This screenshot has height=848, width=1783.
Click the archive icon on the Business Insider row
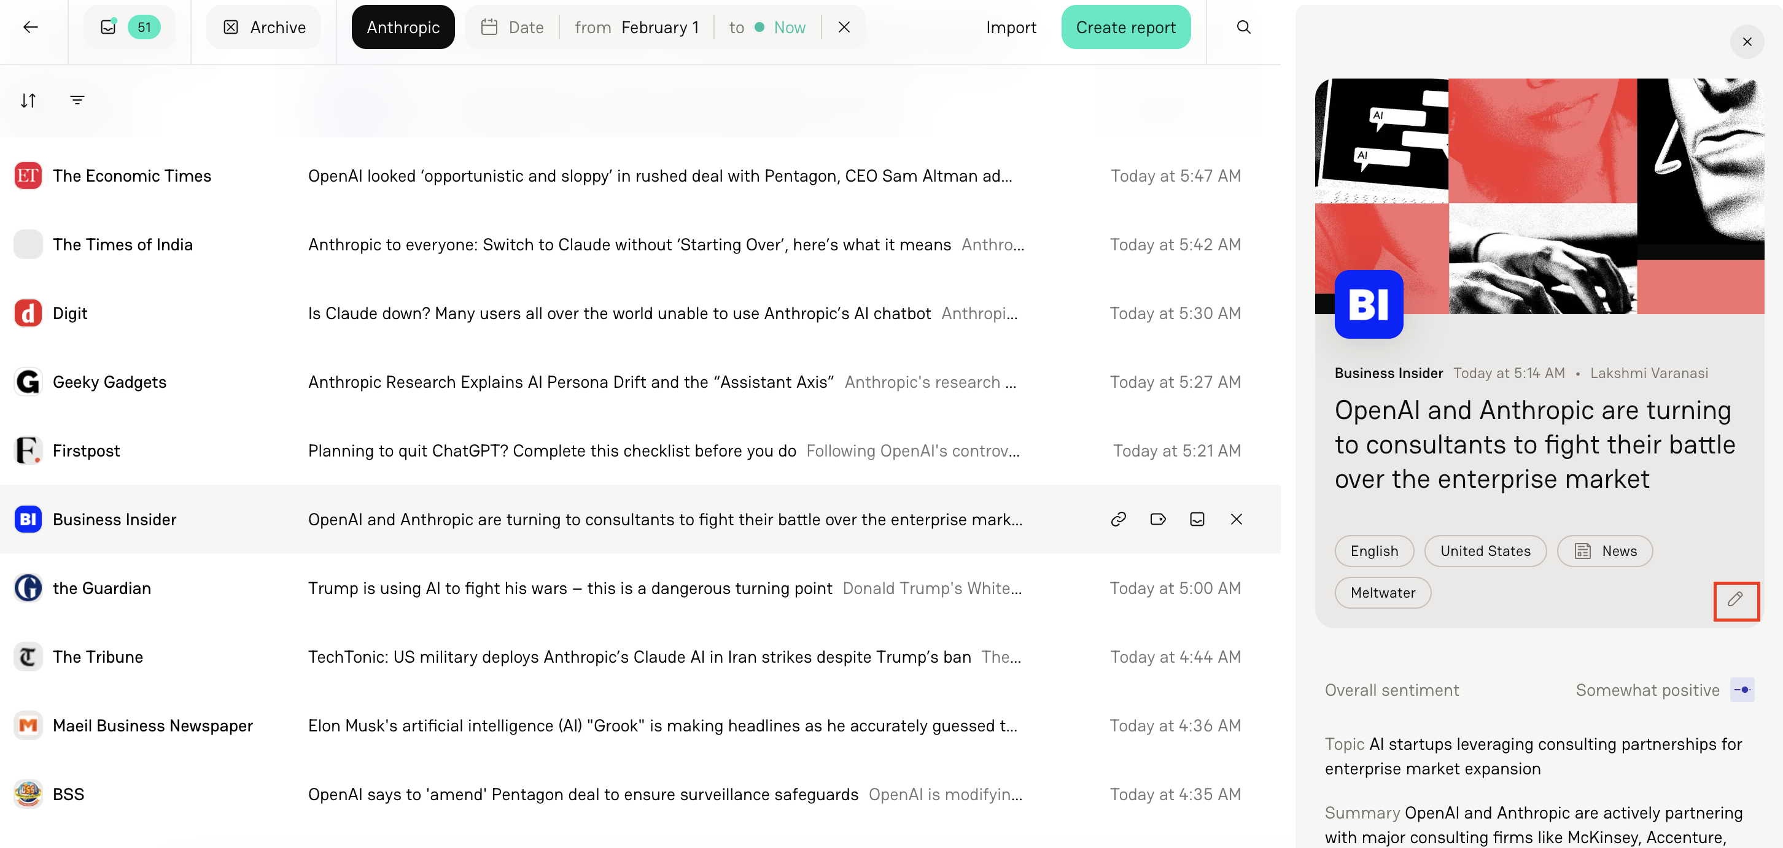[1197, 518]
